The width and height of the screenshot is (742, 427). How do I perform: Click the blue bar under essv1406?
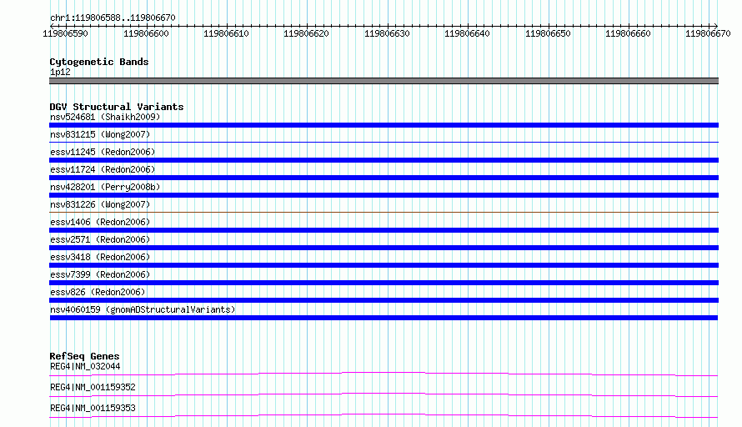384,230
